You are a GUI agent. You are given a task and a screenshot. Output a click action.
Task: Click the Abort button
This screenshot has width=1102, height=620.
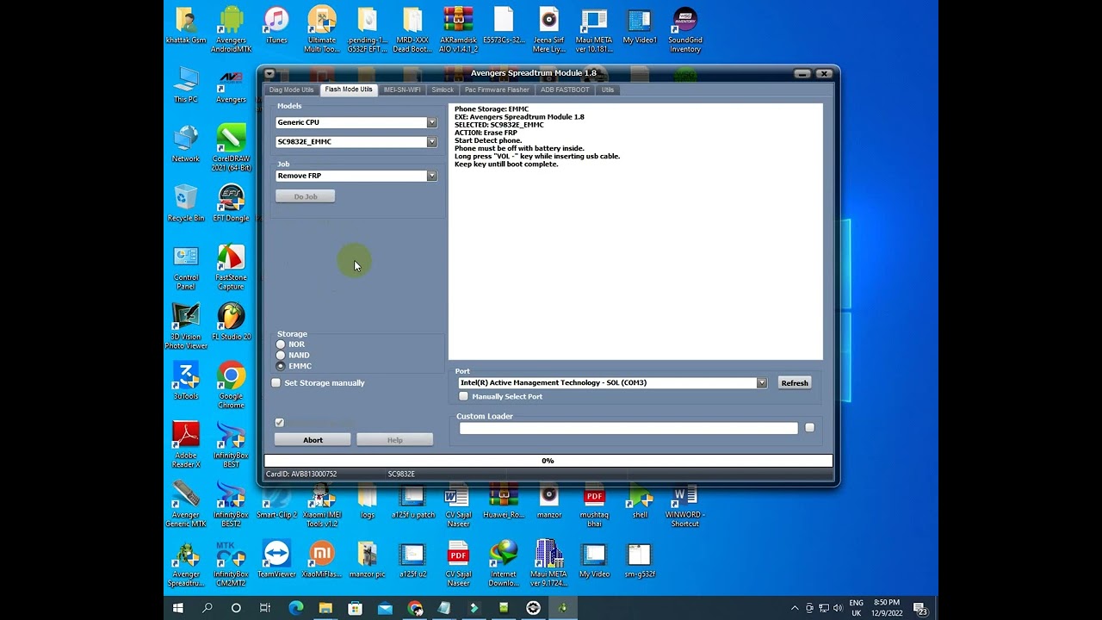click(313, 440)
